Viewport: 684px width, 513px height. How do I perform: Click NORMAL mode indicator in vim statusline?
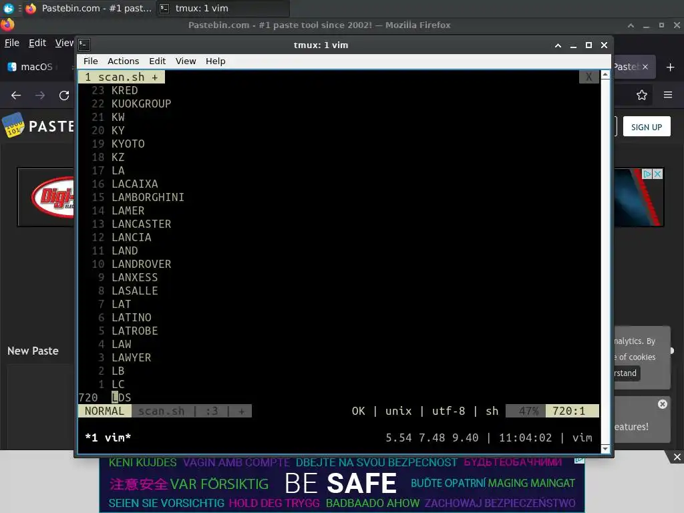pyautogui.click(x=105, y=411)
